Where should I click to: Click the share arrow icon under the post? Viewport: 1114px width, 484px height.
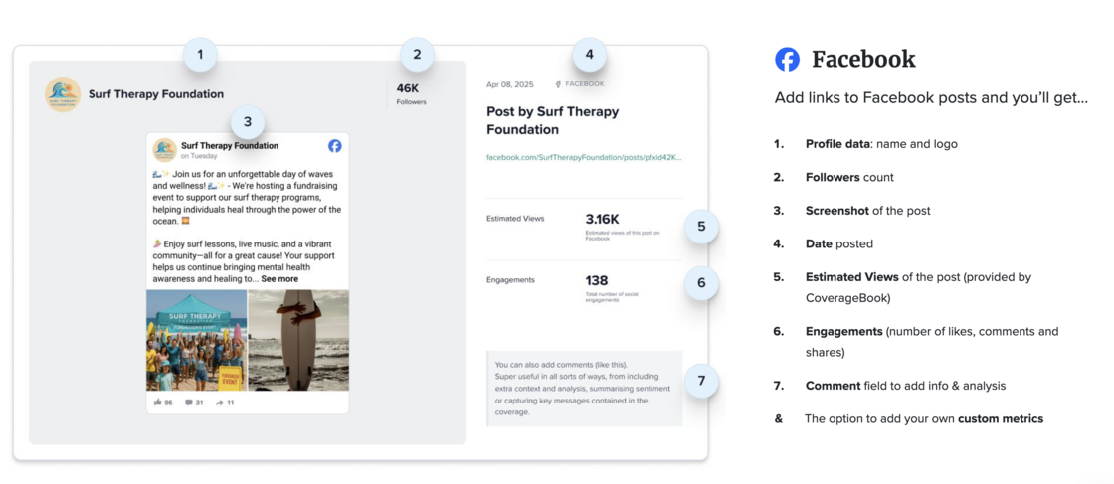[x=219, y=403]
